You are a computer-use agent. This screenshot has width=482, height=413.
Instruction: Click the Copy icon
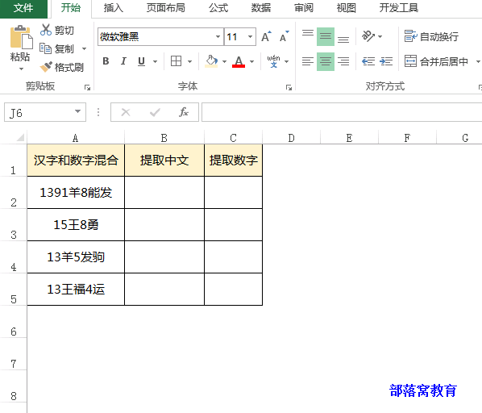[45, 48]
